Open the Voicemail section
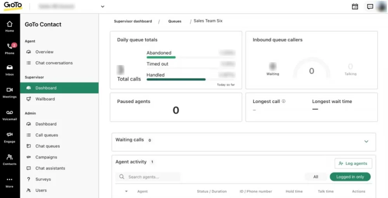Image resolution: width=388 pixels, height=198 pixels. click(x=10, y=115)
